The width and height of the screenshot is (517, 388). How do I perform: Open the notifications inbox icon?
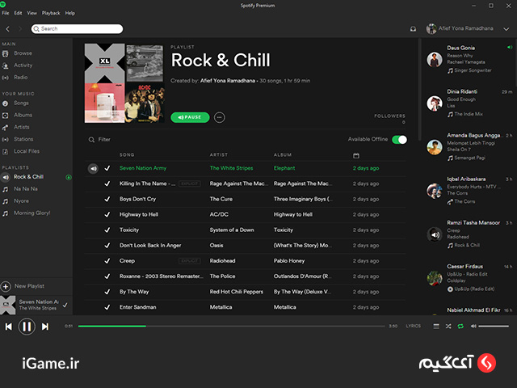coord(413,29)
